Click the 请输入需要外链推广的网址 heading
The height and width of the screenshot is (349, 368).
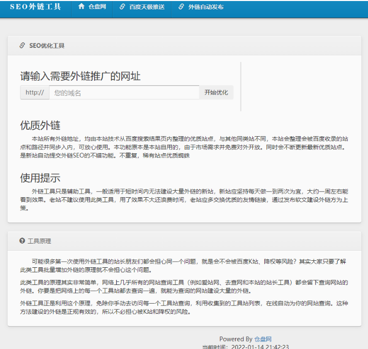[x=80, y=76]
